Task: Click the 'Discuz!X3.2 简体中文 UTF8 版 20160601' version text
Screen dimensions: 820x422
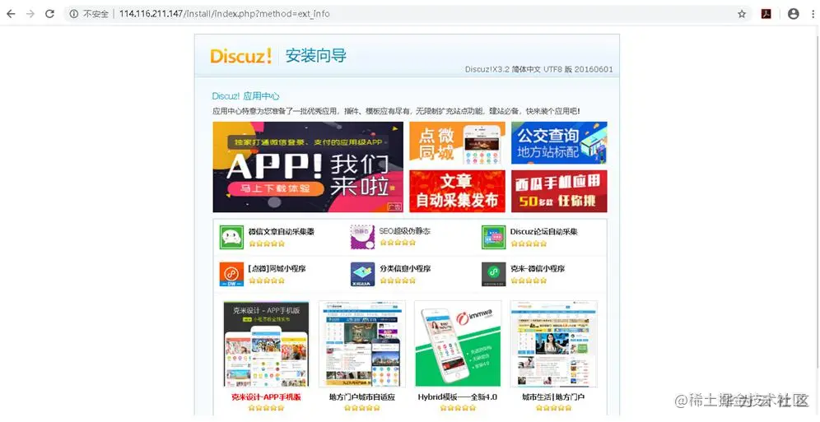Action: [538, 69]
